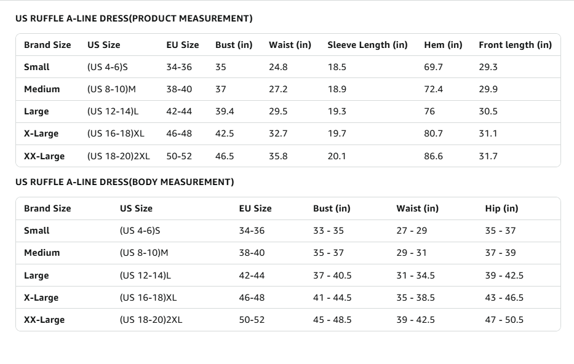Click EU size 50-52 in body table
Image resolution: width=574 pixels, height=364 pixels.
click(252, 320)
